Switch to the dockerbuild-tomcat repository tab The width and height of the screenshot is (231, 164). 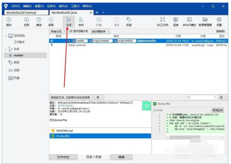(26, 13)
